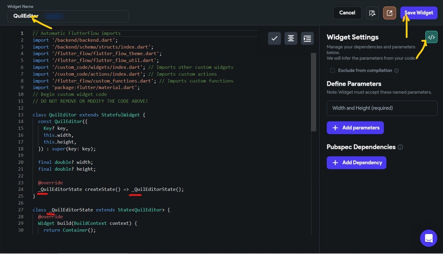The image size is (443, 254).
Task: Click the checkmark icon above the code editor
Action: tap(274, 38)
